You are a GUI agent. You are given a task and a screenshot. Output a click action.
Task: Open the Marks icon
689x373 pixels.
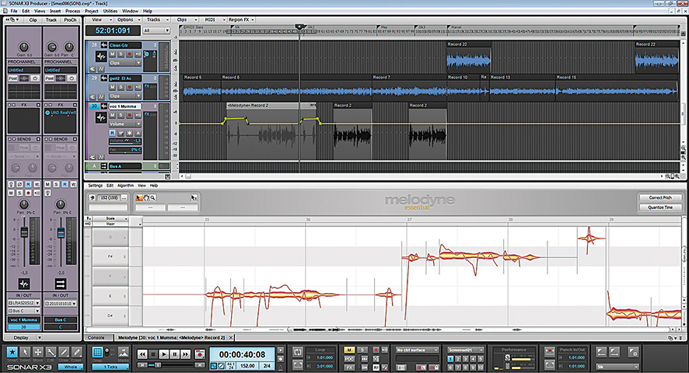point(124,352)
